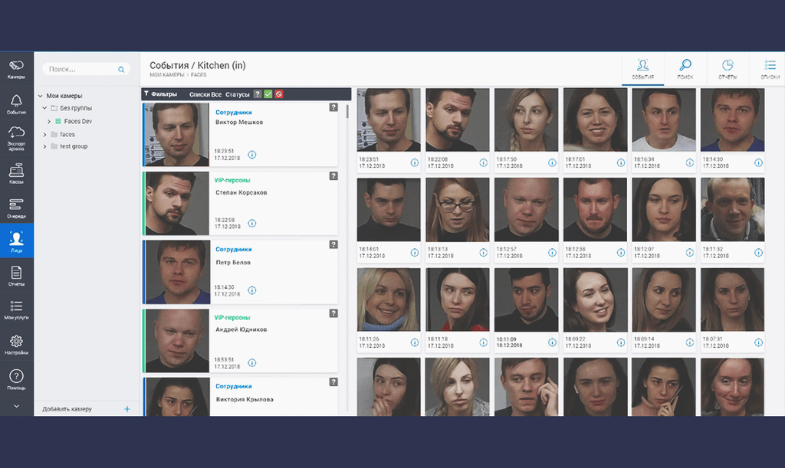The height and width of the screenshot is (468, 785).
Task: Open info icon for 18:07:31 grid face
Action: tap(758, 342)
